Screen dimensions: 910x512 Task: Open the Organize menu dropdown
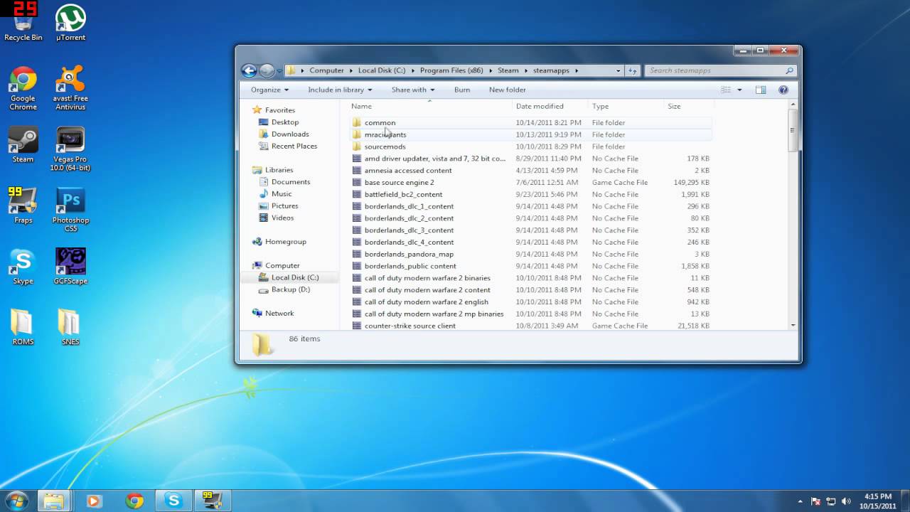pyautogui.click(x=269, y=90)
